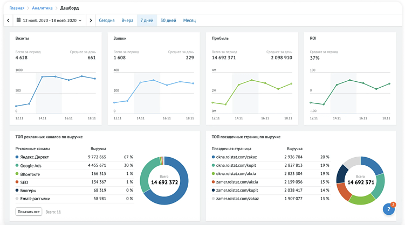
Task: Click the previous date range arrow
Action: click(8, 20)
